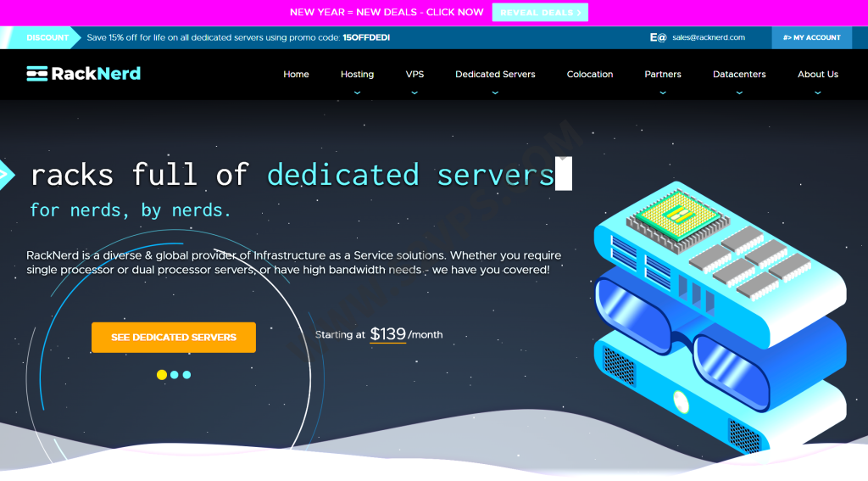Open the VPS menu item
868x481 pixels.
point(415,75)
